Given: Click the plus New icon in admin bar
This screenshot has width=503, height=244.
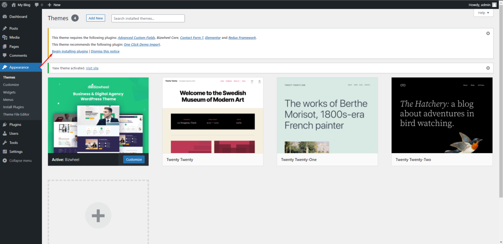Looking at the screenshot, I should click(49, 5).
